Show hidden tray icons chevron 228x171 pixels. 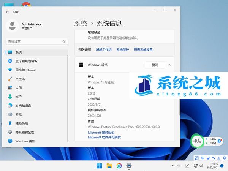[x=173, y=166]
